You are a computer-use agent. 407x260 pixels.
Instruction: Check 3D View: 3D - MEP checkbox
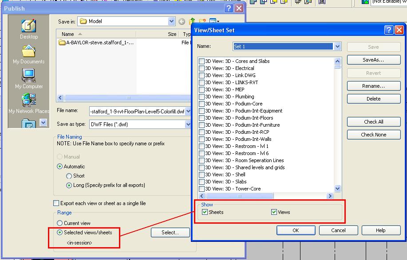202,89
